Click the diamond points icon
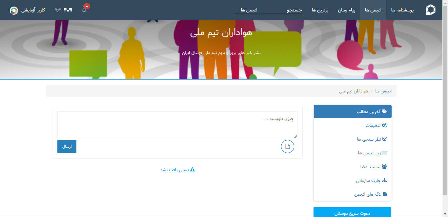The width and height of the screenshot is (448, 217). [x=58, y=10]
